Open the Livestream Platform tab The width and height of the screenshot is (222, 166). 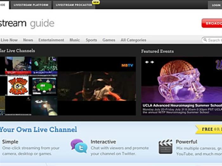(31, 5)
